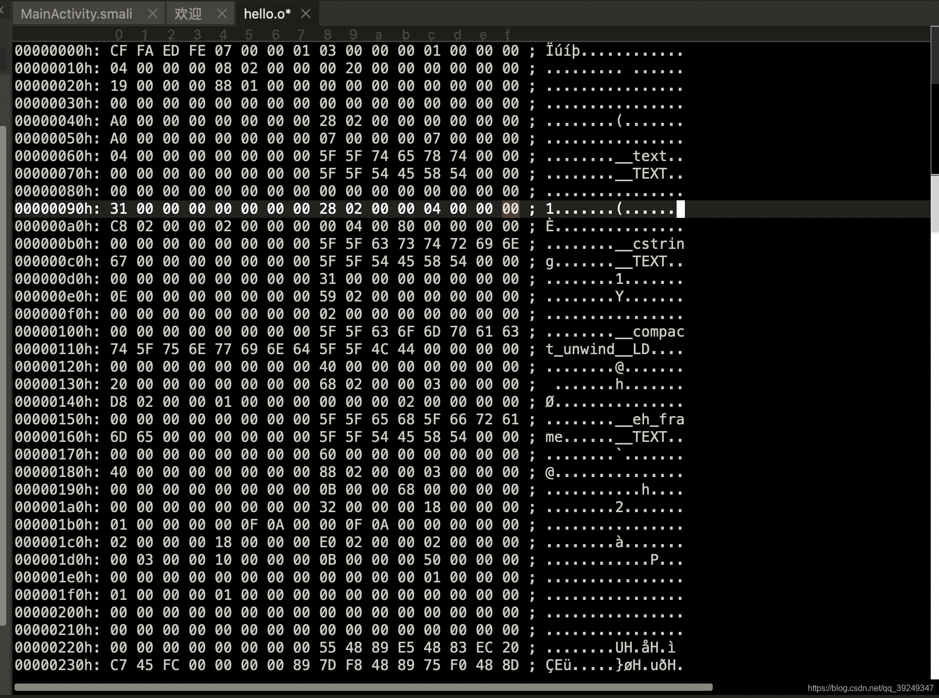
Task: Click byte 31 in highlighted row 00000090h
Action: coord(118,209)
